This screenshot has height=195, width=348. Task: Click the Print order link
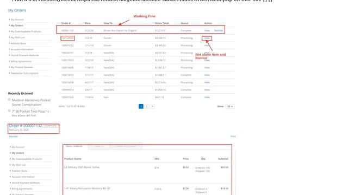(233, 136)
